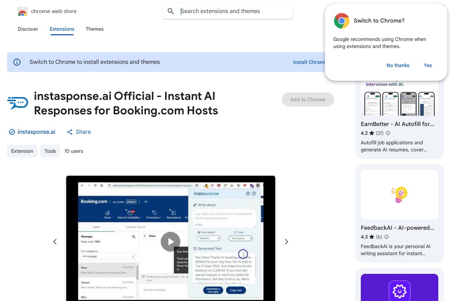Click the '10 users' text
Screen dimensions: 451x301
tap(74, 151)
